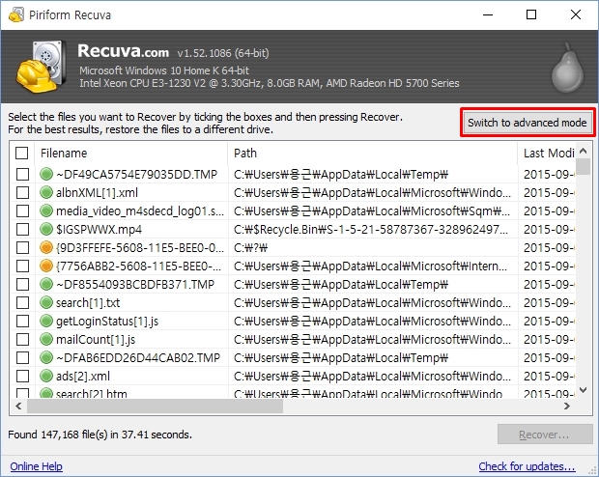Click the vertical scrollbar thumb
The image size is (599, 477).
[x=583, y=166]
